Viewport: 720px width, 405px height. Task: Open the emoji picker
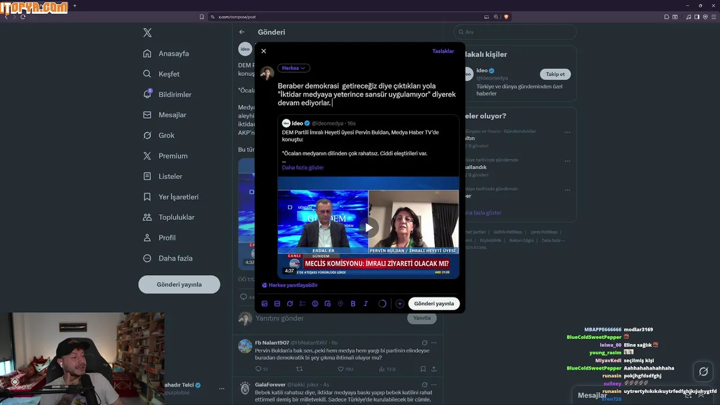[315, 304]
